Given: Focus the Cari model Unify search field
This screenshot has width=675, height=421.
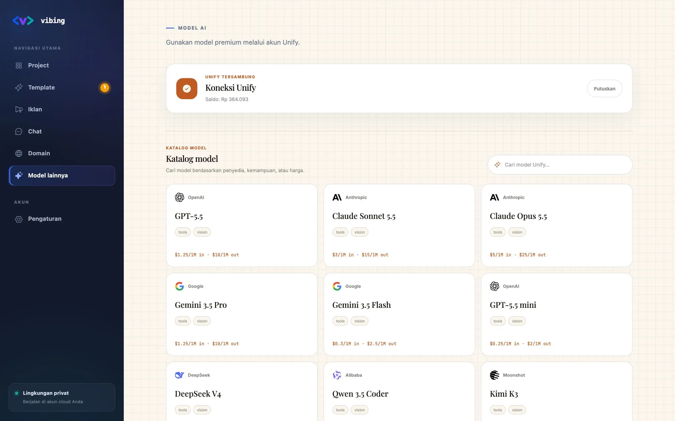Looking at the screenshot, I should [560, 165].
